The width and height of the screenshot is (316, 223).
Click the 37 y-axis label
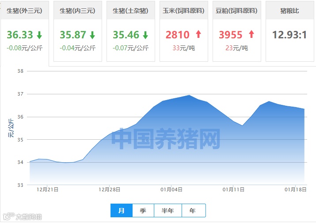pos(20,94)
